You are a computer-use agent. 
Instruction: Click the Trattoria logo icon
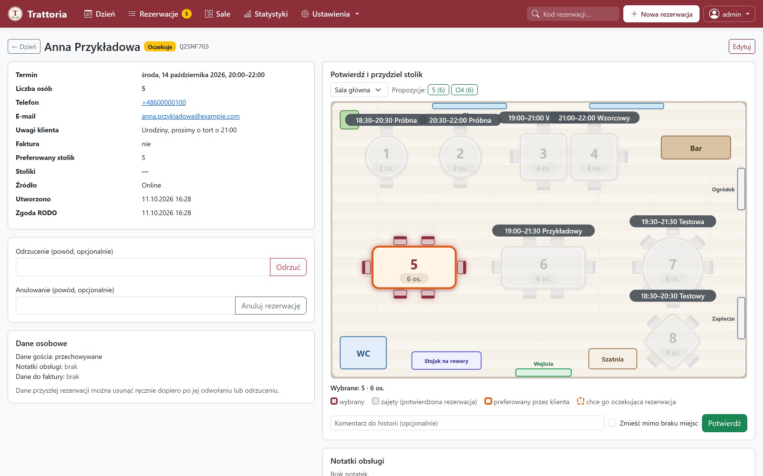click(15, 14)
